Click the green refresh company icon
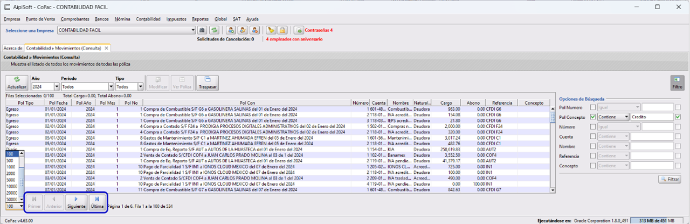 (x=214, y=30)
